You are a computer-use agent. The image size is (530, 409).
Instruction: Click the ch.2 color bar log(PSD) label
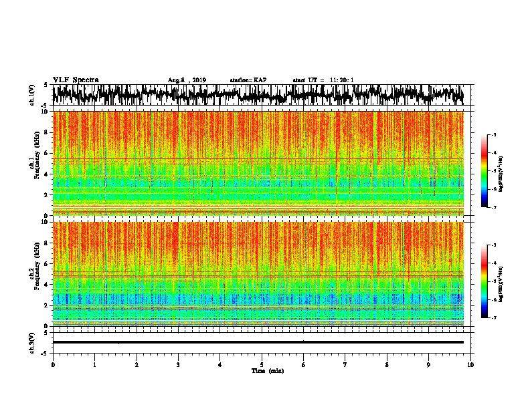501,284
